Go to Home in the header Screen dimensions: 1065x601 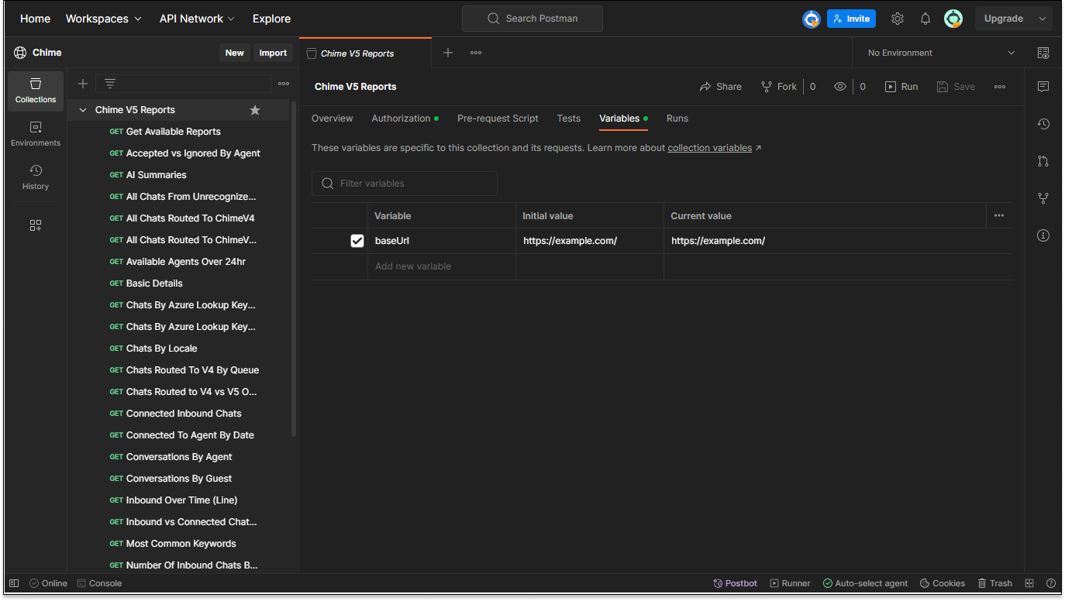click(x=35, y=19)
